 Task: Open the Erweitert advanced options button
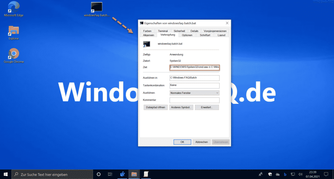click(207, 107)
